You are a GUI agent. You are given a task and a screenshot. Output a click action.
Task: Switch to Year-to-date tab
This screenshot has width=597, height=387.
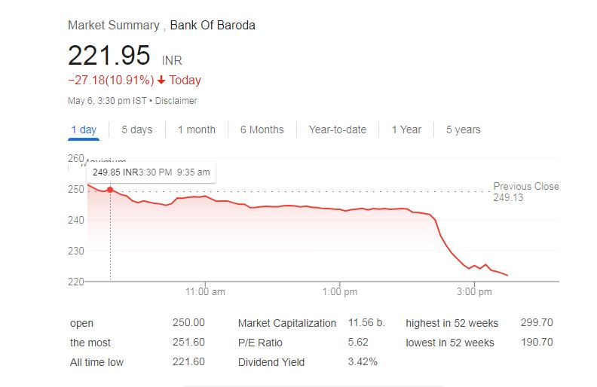point(338,130)
